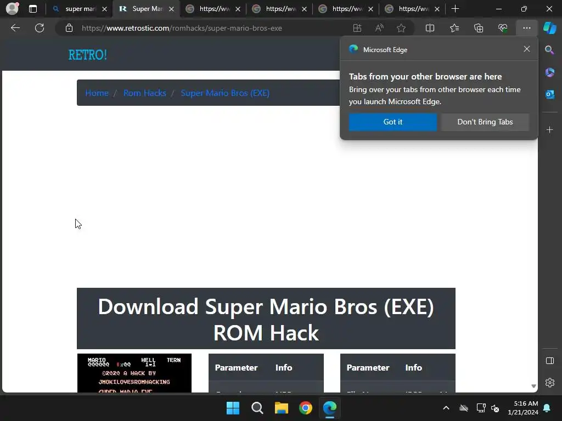This screenshot has height=421, width=562.
Task: Click the page scrollbar down arrow
Action: point(533,386)
